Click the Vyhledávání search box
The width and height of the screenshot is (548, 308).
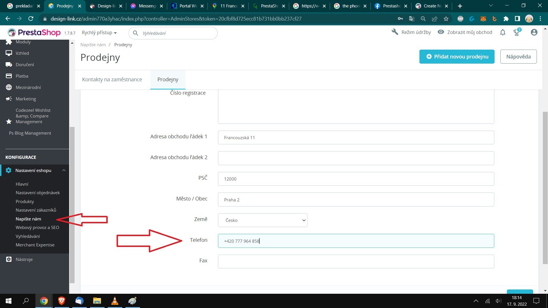point(173,33)
